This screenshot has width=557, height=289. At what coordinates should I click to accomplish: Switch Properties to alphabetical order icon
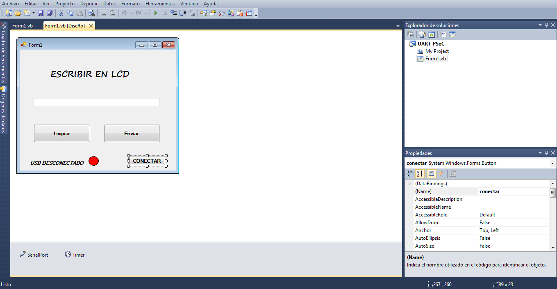point(419,173)
